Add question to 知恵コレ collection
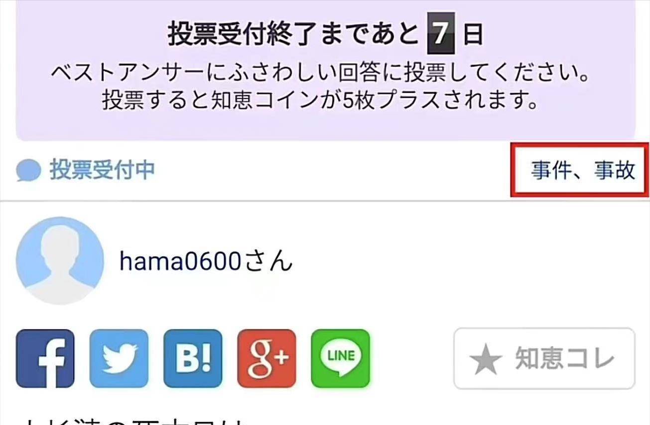 pos(544,358)
